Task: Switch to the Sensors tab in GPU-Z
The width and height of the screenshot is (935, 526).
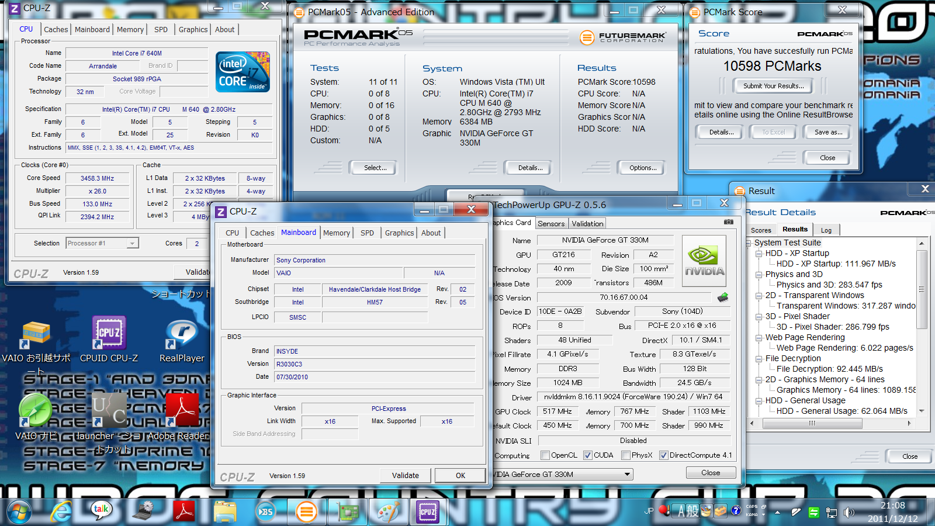Action: click(551, 224)
